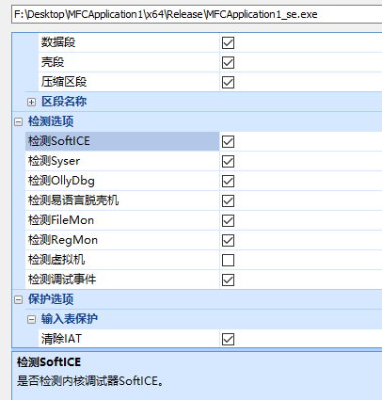Disable the 清除IAT checkbox
Image resolution: width=382 pixels, height=400 pixels.
pyautogui.click(x=228, y=339)
